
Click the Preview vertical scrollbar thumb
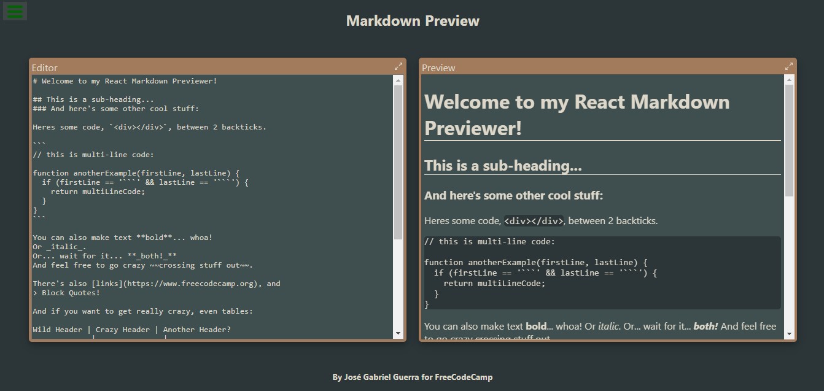789,141
